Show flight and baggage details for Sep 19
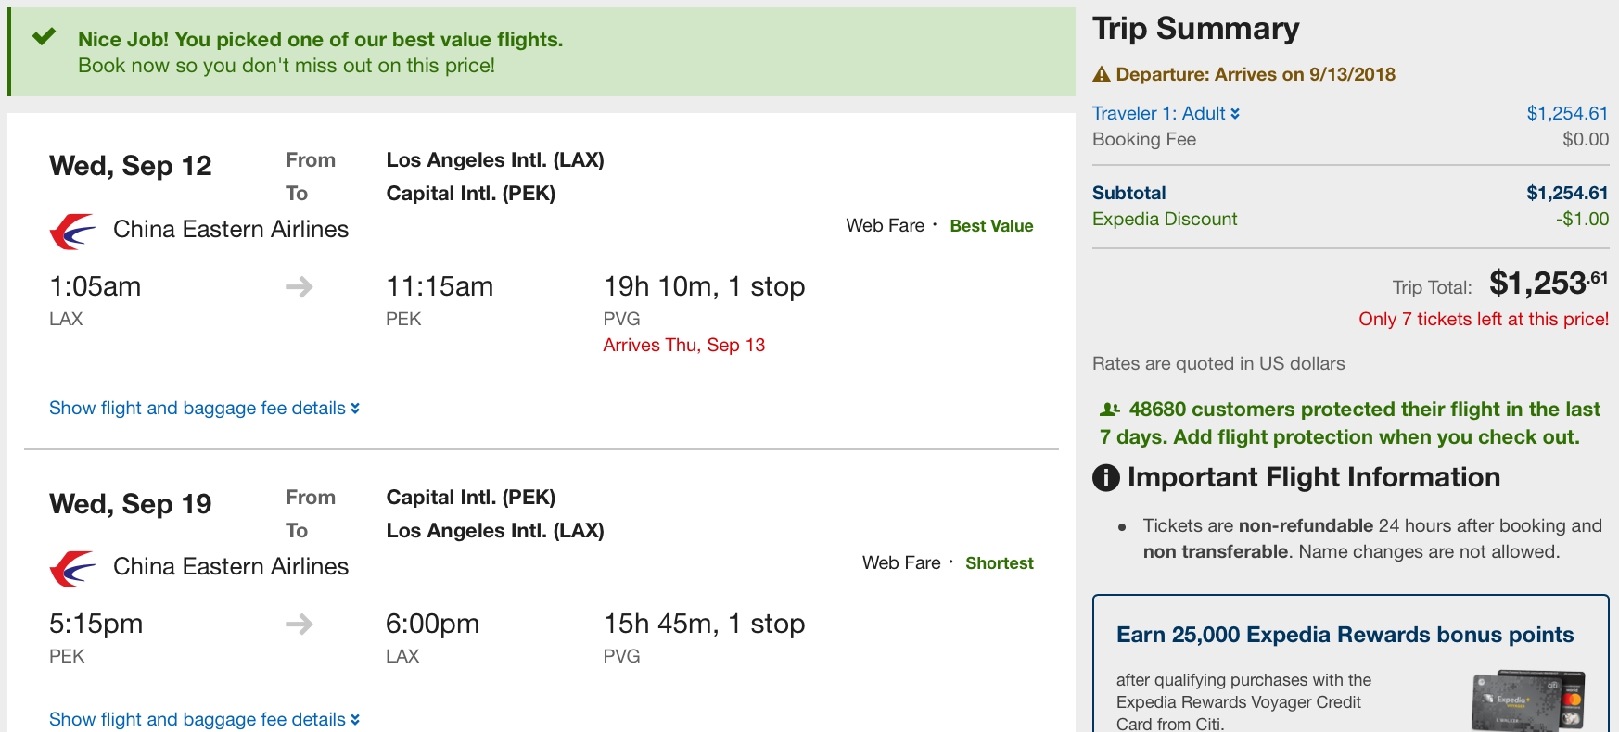Screen dimensions: 1619x732 coord(204,720)
